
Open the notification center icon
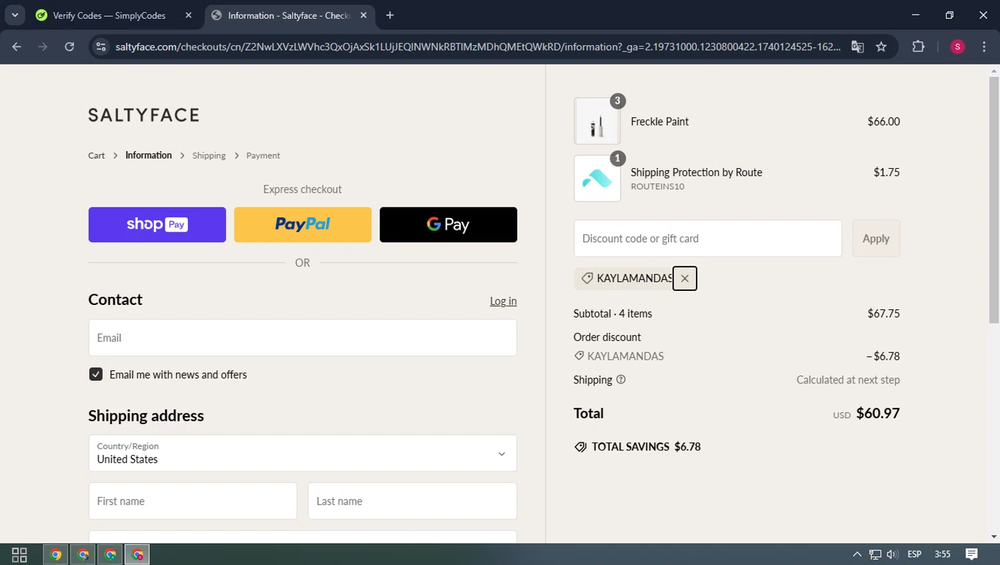coord(971,554)
